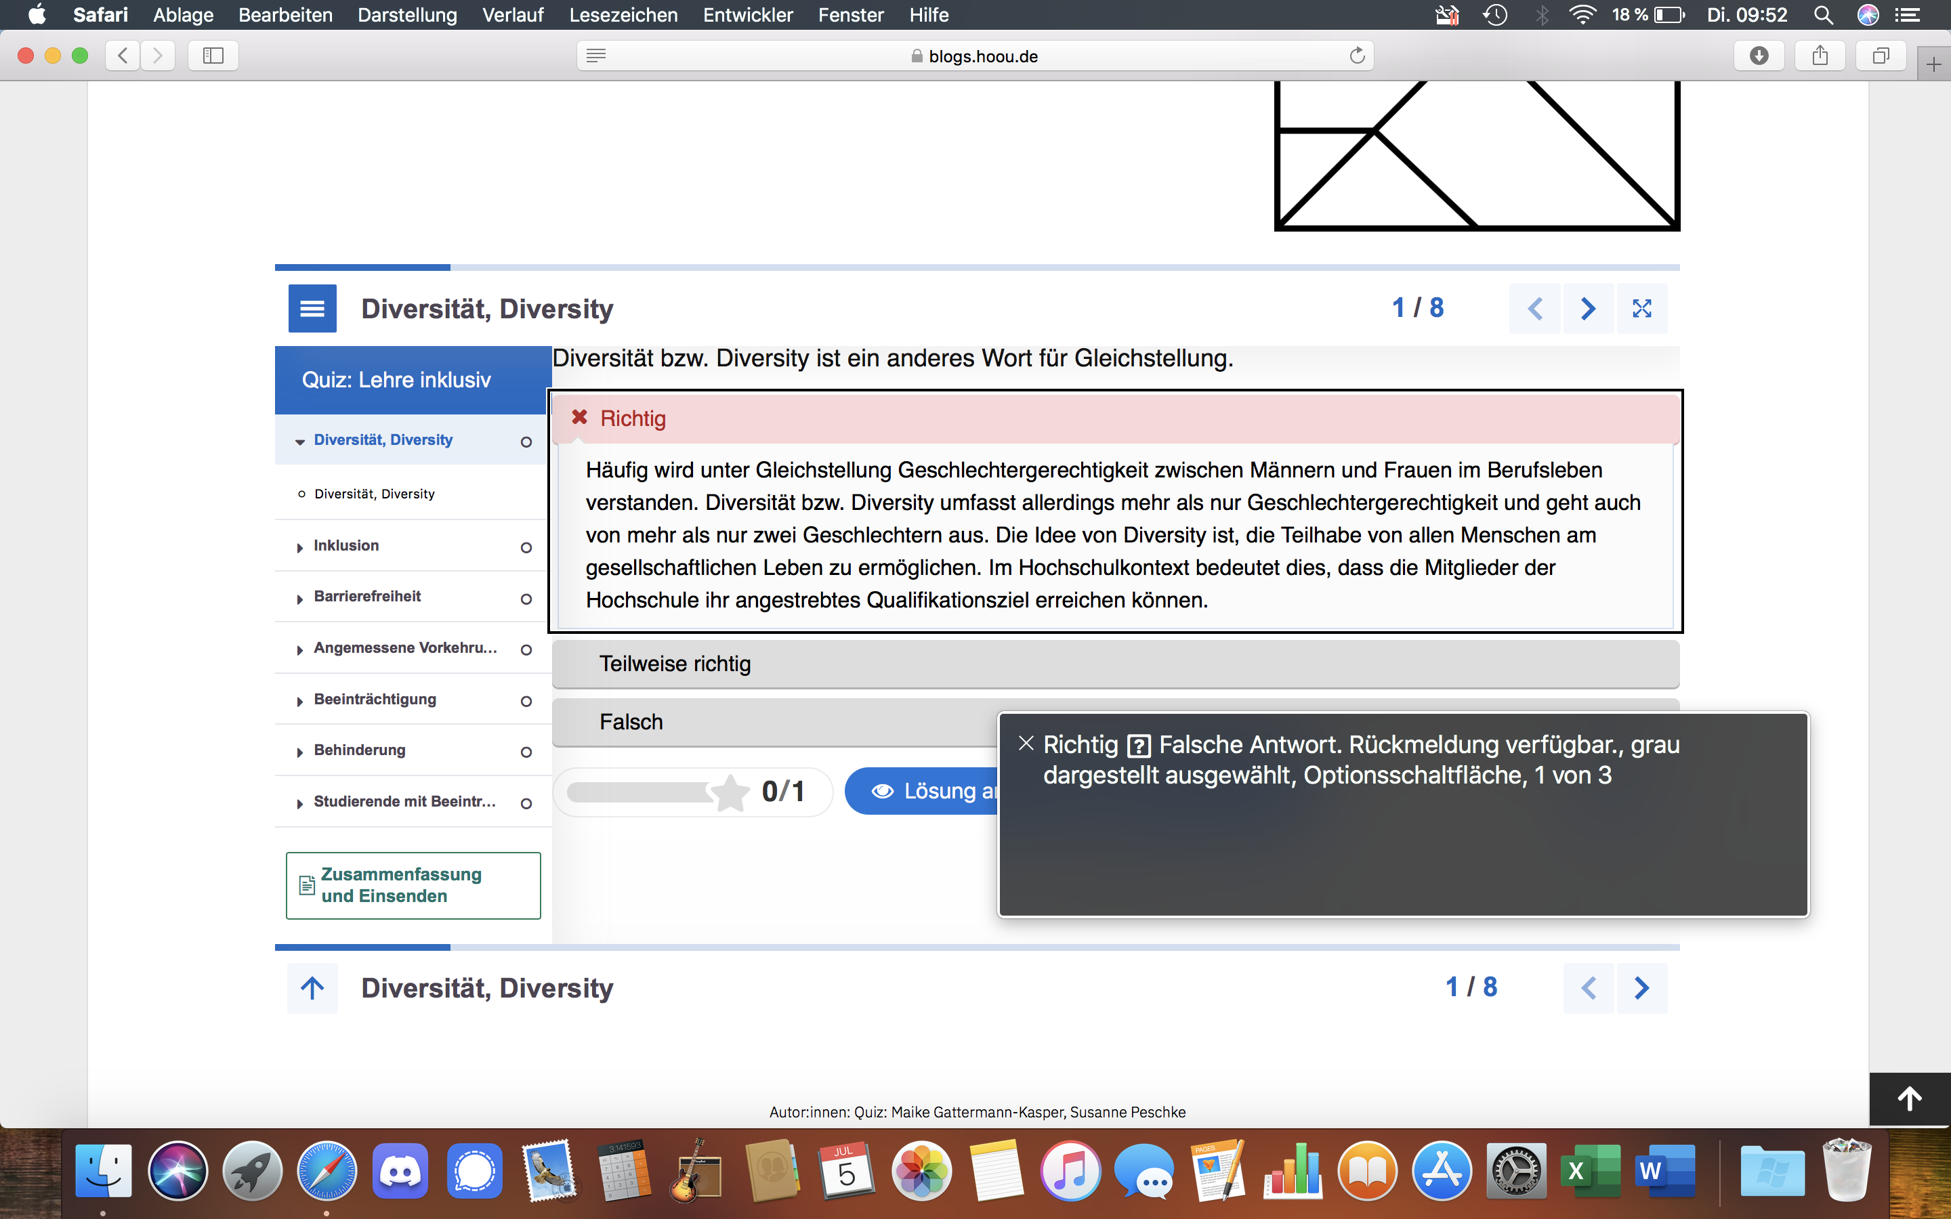Viewport: 1951px width, 1219px height.
Task: Click Safari back button
Action: [123, 56]
